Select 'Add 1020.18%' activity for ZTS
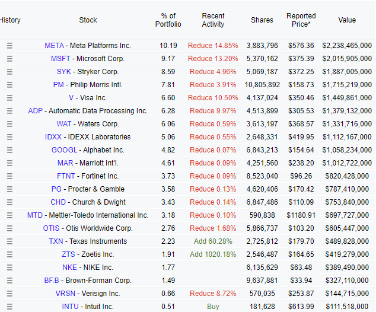Viewport: 376px width, 312px height. [213, 254]
